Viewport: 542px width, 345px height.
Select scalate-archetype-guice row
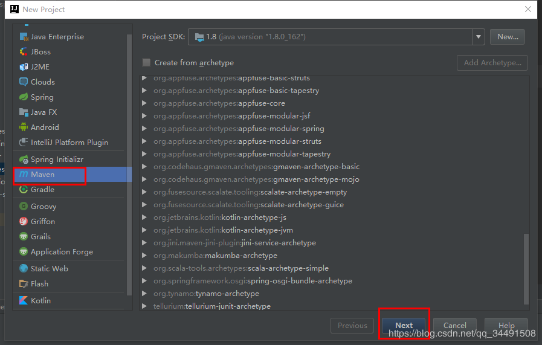click(x=334, y=205)
